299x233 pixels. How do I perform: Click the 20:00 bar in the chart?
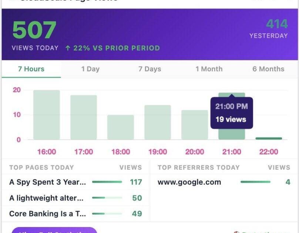[195, 125]
